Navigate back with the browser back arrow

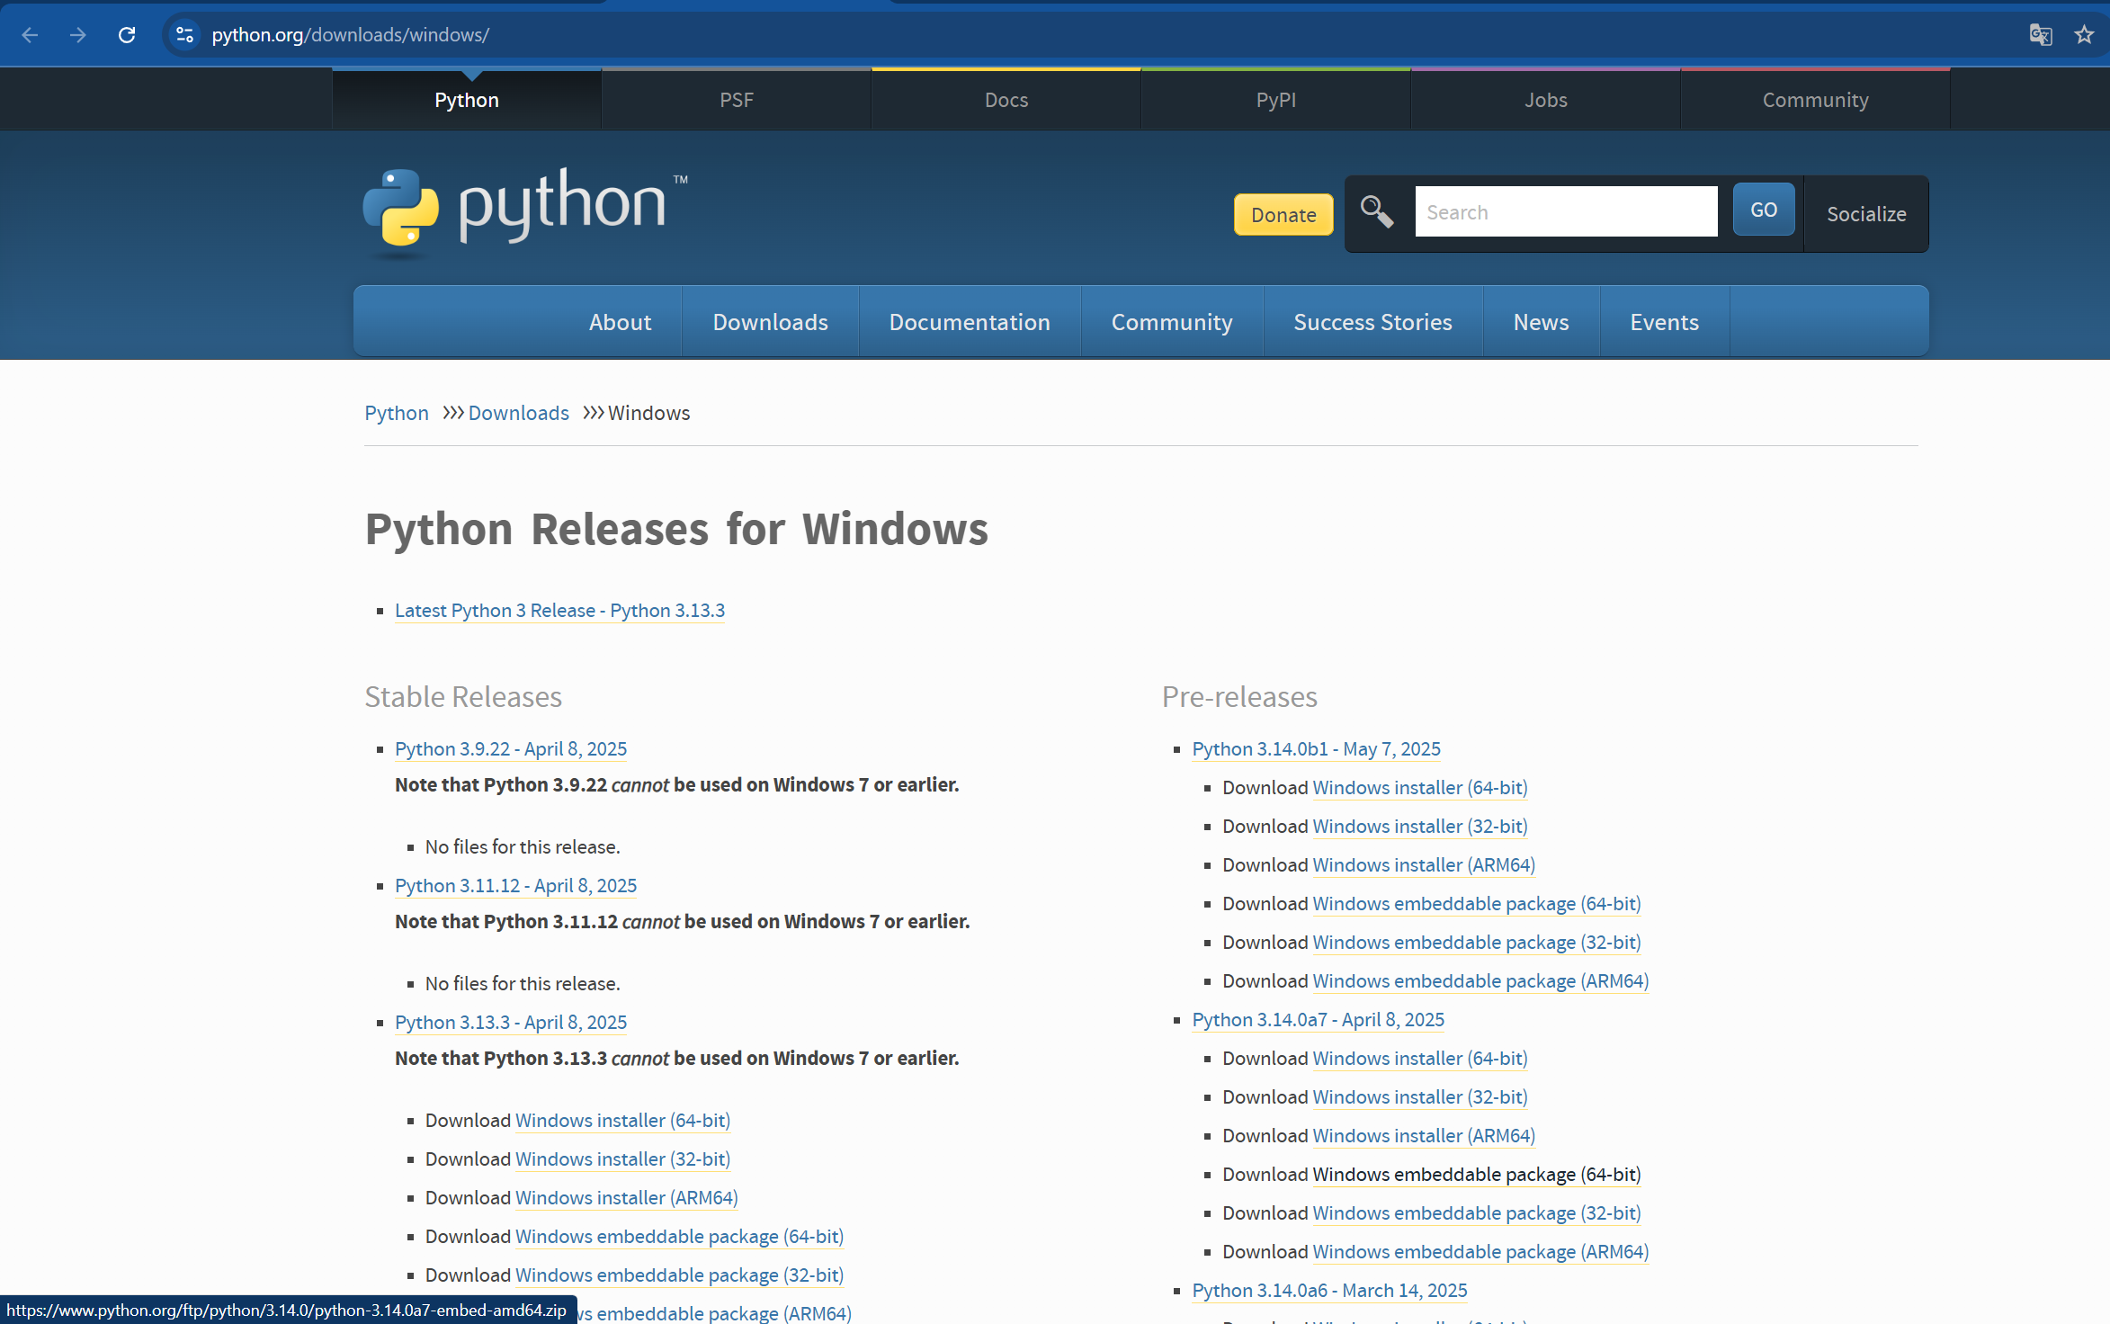click(x=30, y=35)
